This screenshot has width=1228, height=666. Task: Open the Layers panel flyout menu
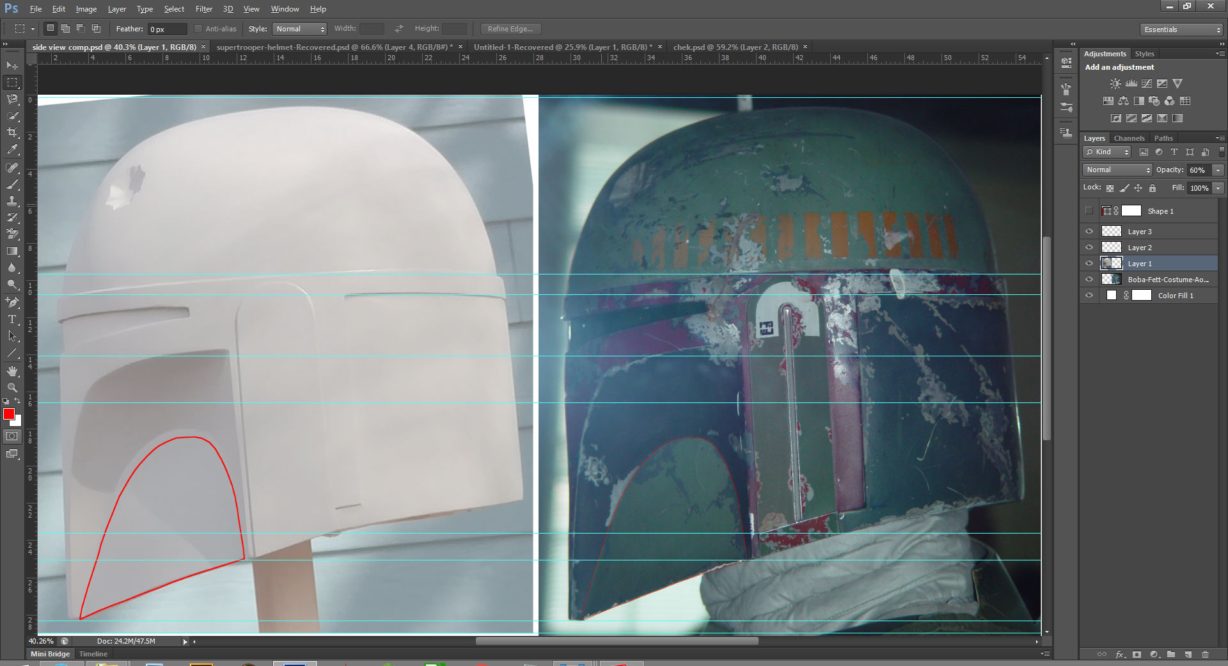(1220, 138)
